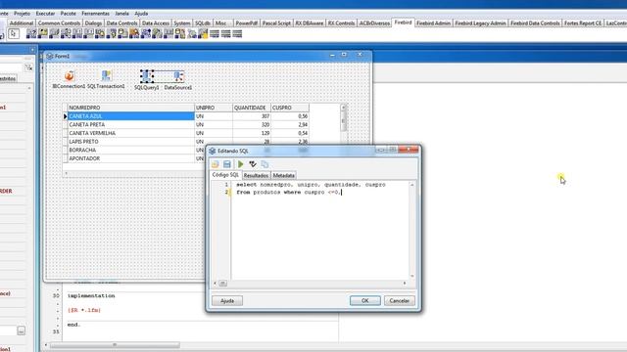Viewport: 627px width, 352px height.
Task: Open SQL file icon in Editando SQL toolbar
Action: click(x=216, y=164)
